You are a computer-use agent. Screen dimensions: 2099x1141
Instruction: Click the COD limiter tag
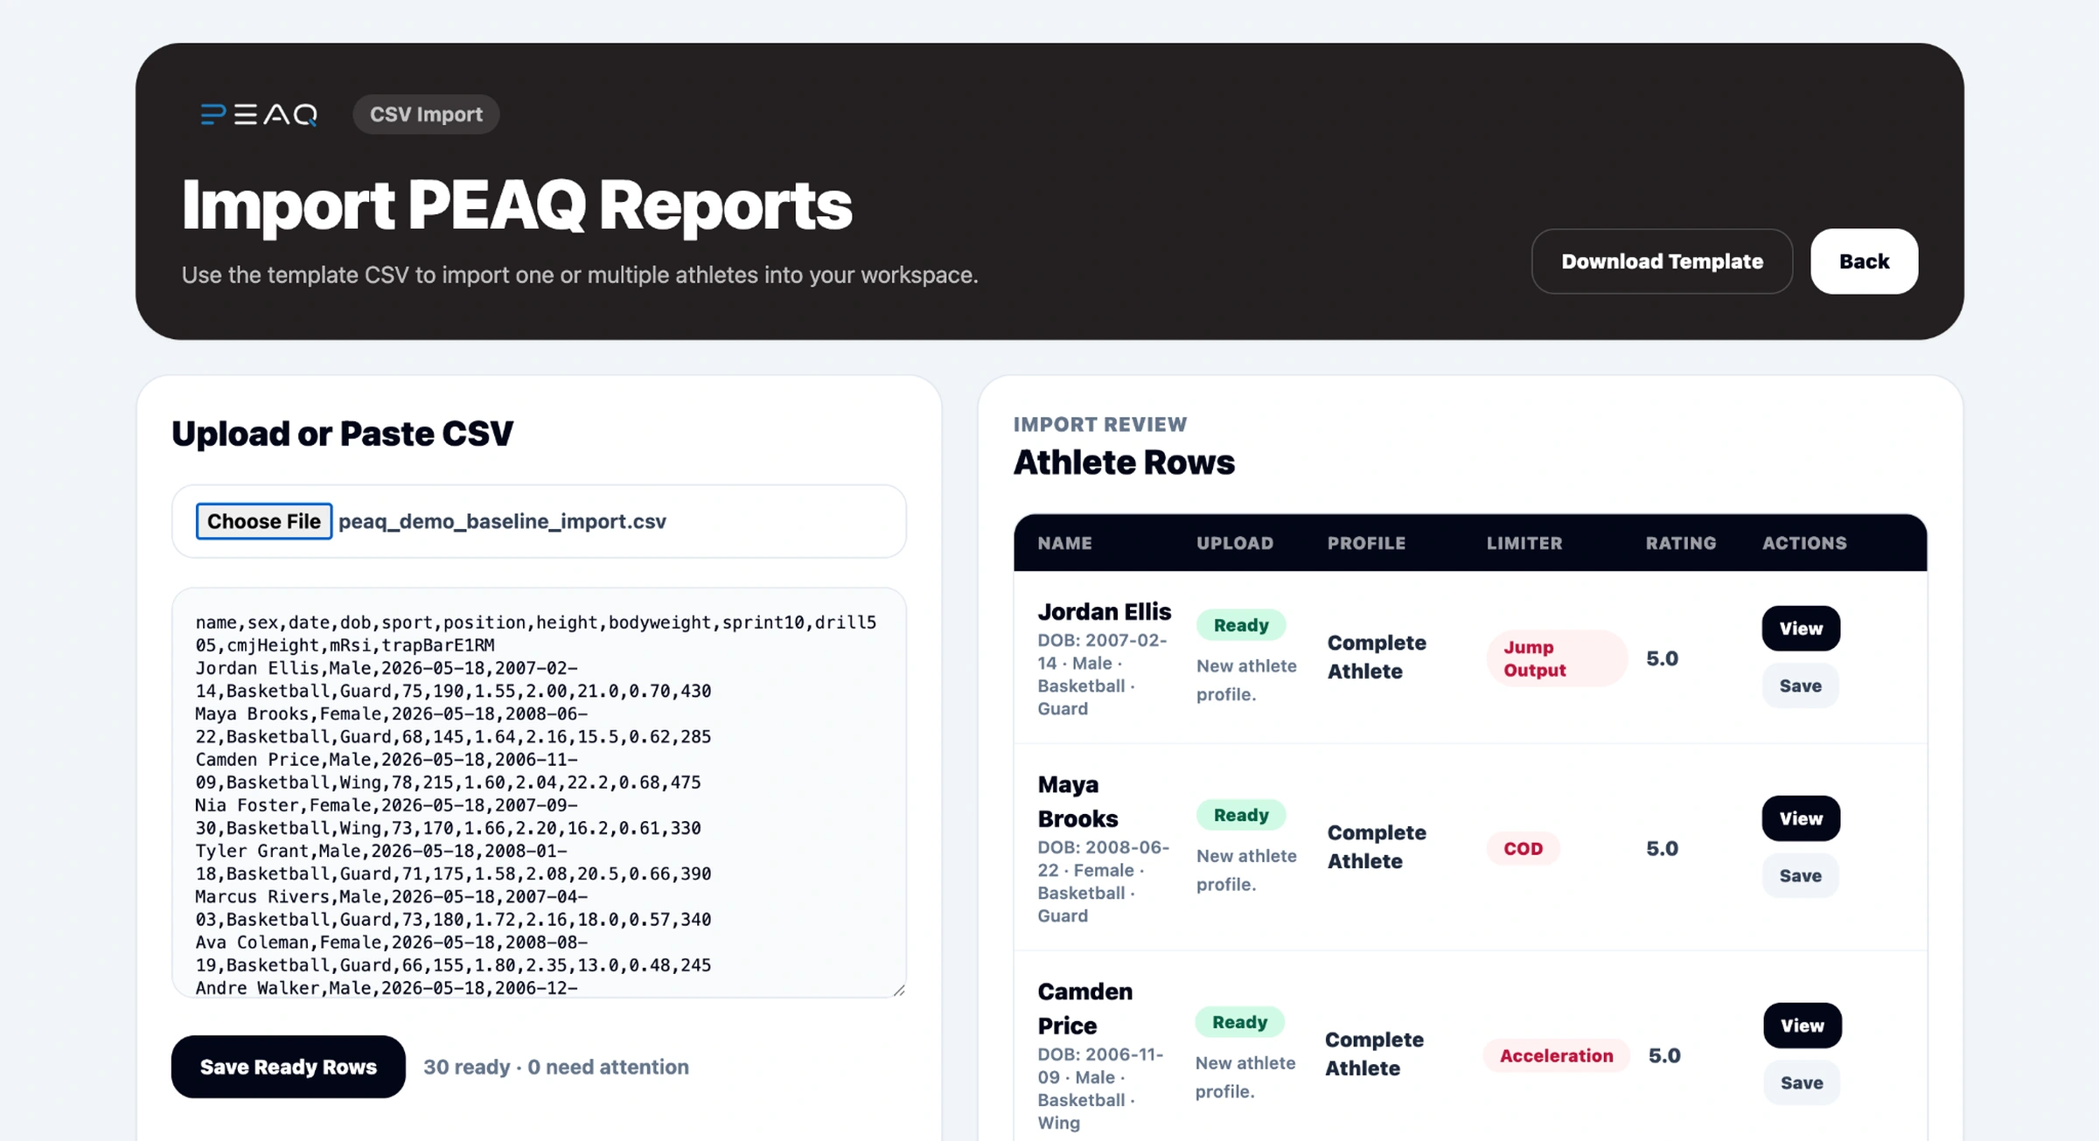point(1523,848)
